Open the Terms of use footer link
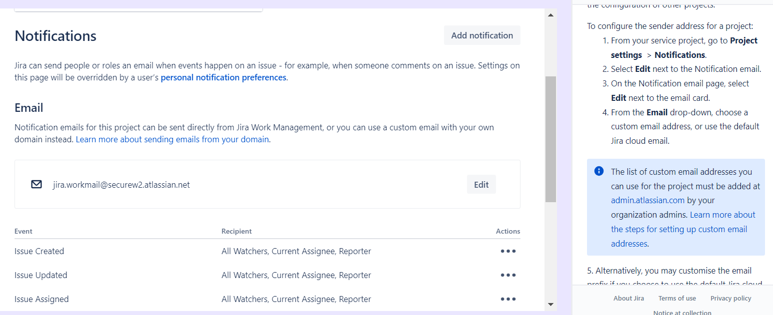773x315 pixels. point(677,298)
